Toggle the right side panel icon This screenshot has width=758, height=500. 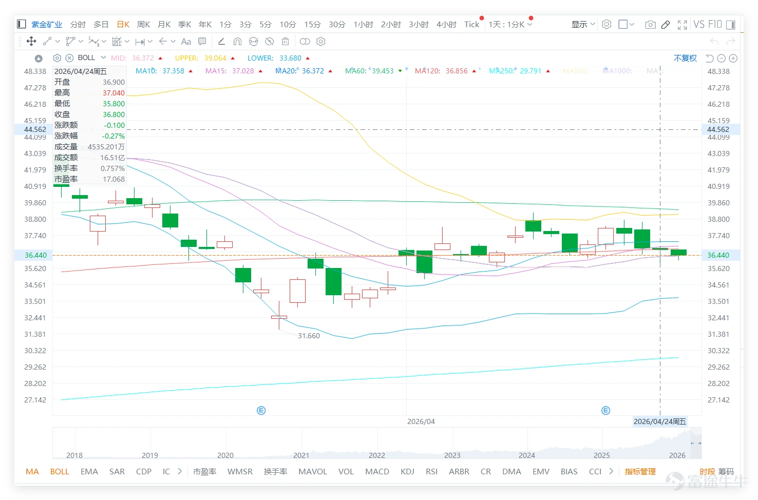[x=731, y=24]
